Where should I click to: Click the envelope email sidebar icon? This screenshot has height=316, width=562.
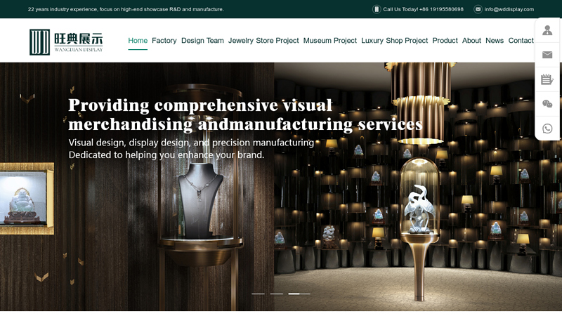(547, 55)
